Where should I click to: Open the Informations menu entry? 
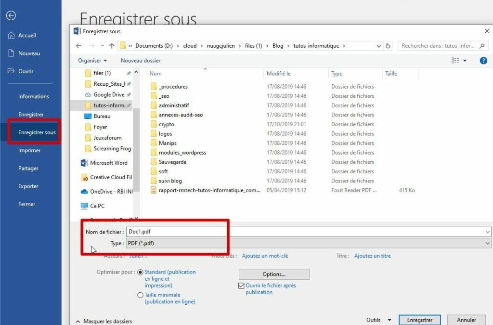pos(33,96)
